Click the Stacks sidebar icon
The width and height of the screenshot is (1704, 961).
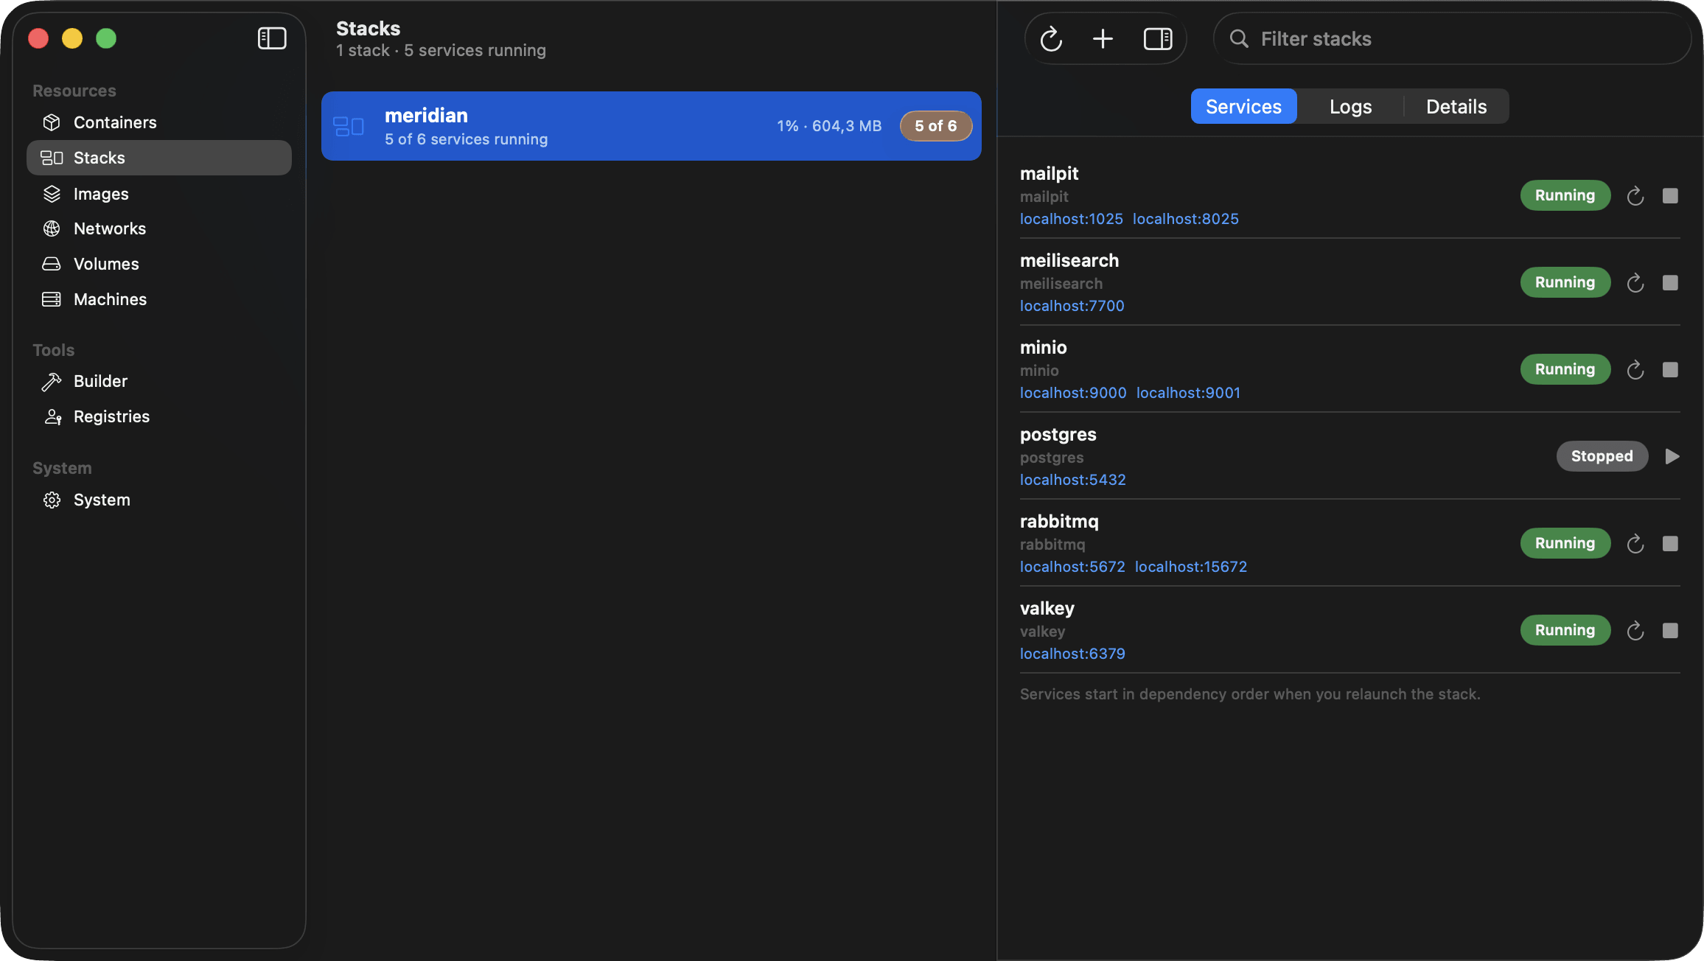[52, 158]
